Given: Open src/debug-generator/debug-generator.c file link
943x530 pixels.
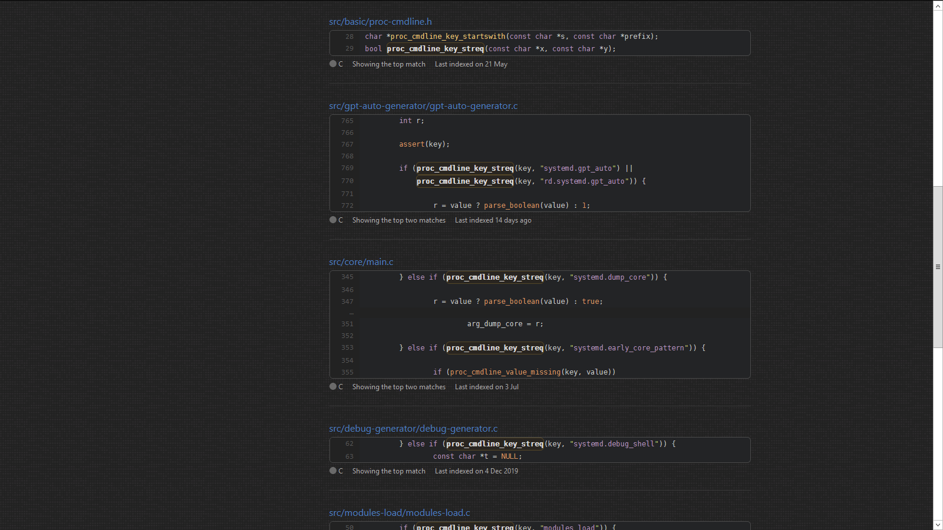Looking at the screenshot, I should click(x=413, y=429).
